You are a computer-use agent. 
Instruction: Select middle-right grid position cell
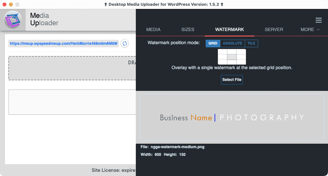[241, 57]
